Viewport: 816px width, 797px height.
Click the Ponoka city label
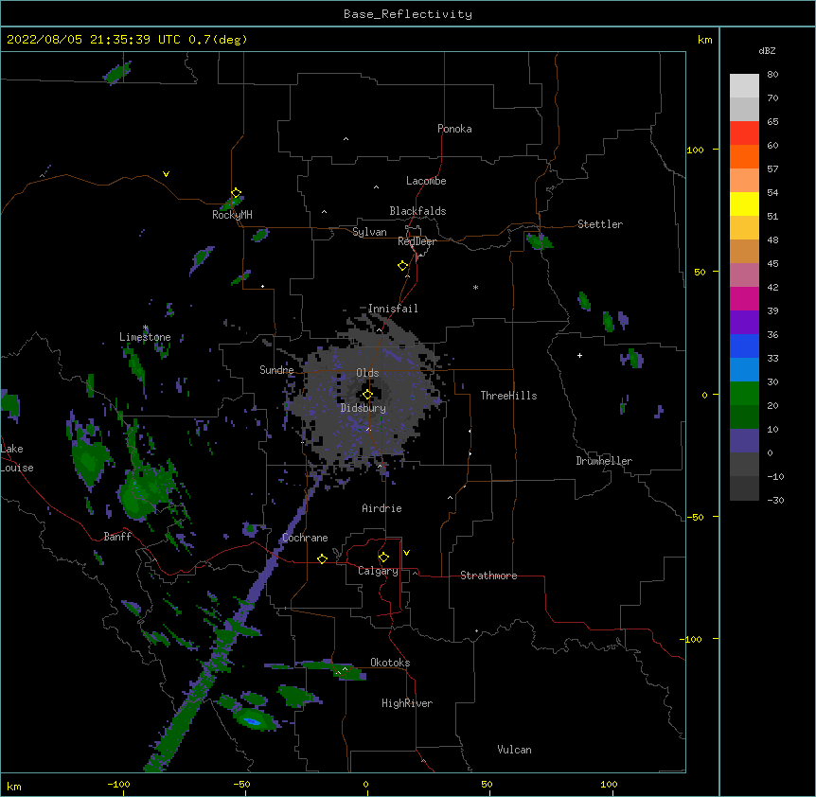click(x=454, y=129)
